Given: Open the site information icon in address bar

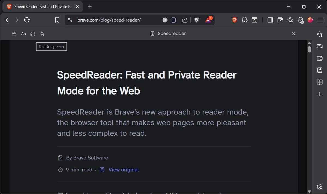Looking at the screenshot, I should pyautogui.click(x=70, y=20).
